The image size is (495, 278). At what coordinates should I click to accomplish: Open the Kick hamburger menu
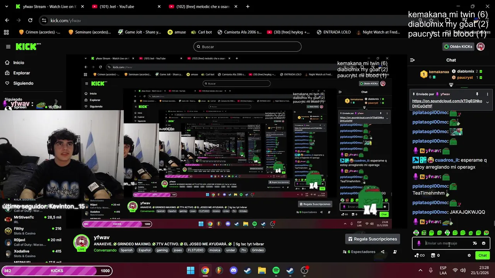[x=8, y=47]
